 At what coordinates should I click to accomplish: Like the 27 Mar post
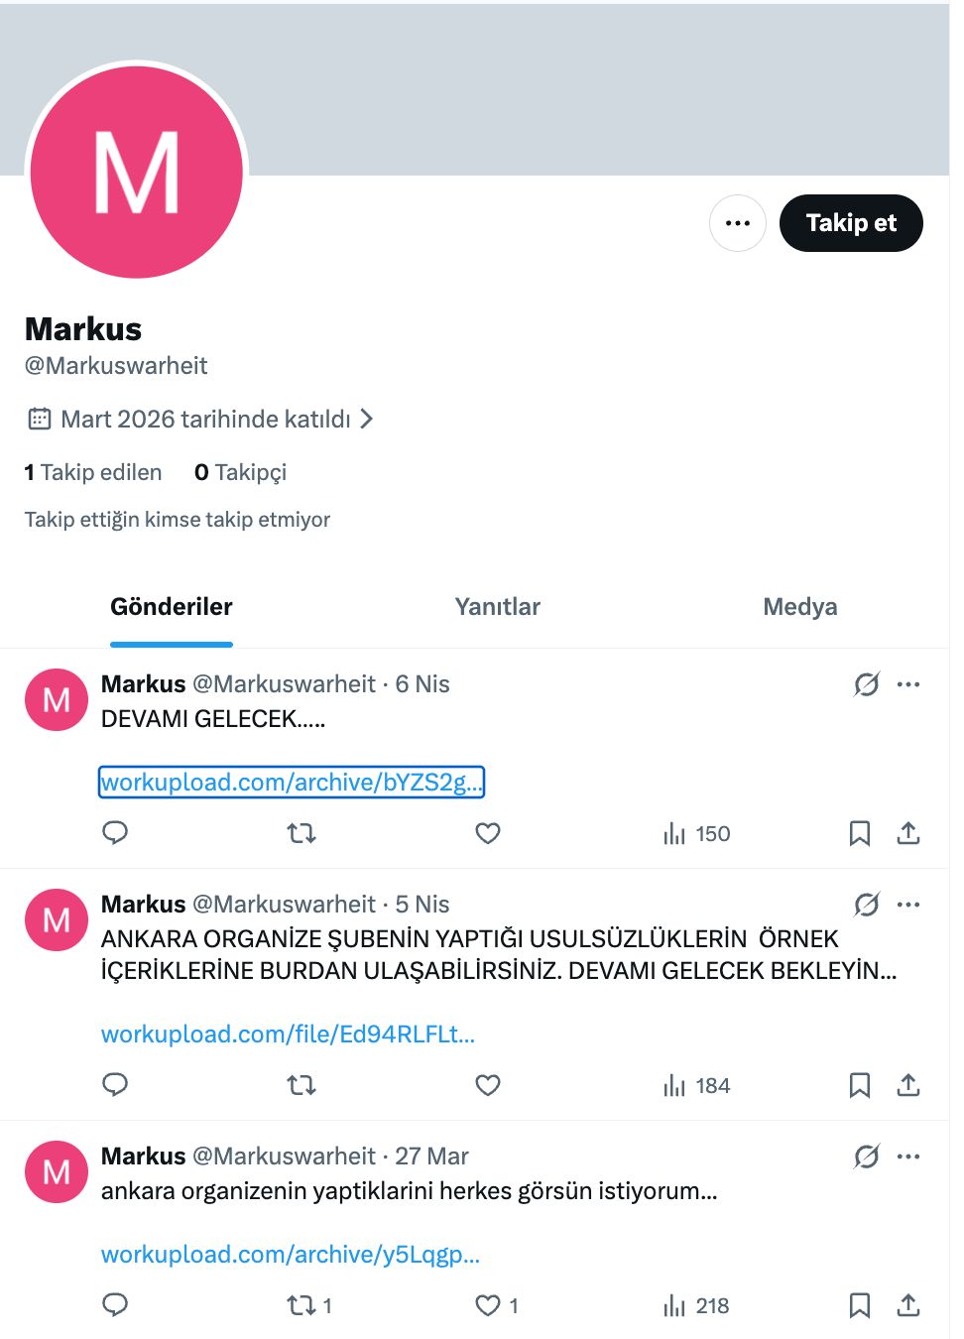coord(488,1305)
